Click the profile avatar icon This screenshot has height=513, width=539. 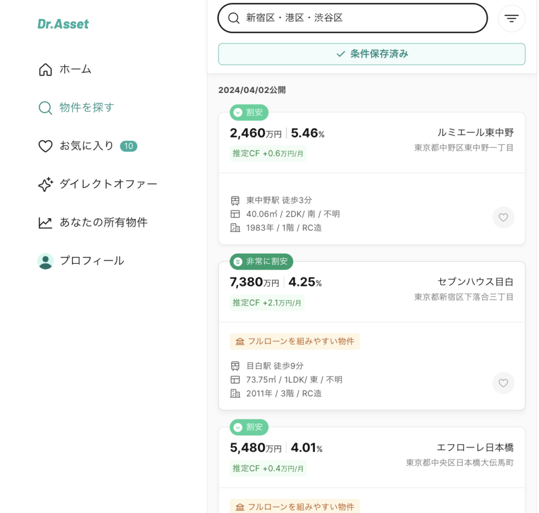coord(45,261)
